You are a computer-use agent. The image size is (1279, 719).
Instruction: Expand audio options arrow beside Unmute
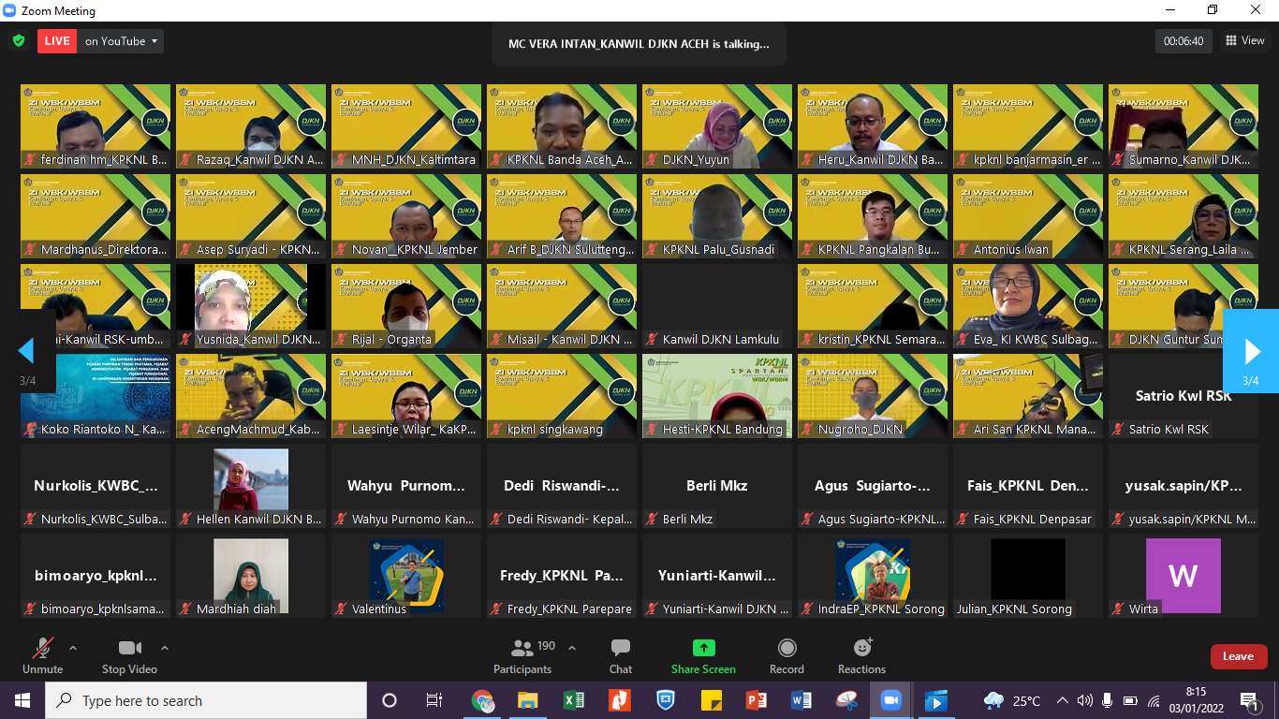[73, 648]
